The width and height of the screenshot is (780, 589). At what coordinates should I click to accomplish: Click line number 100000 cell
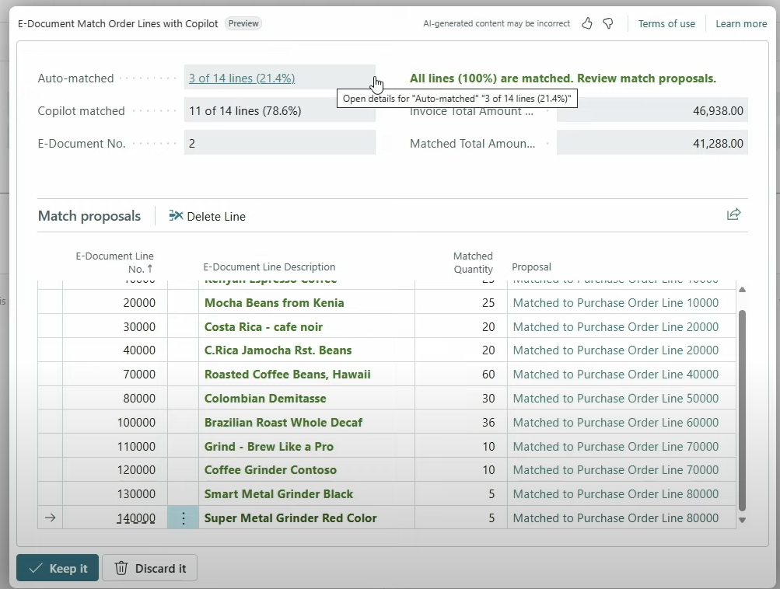coord(115,423)
